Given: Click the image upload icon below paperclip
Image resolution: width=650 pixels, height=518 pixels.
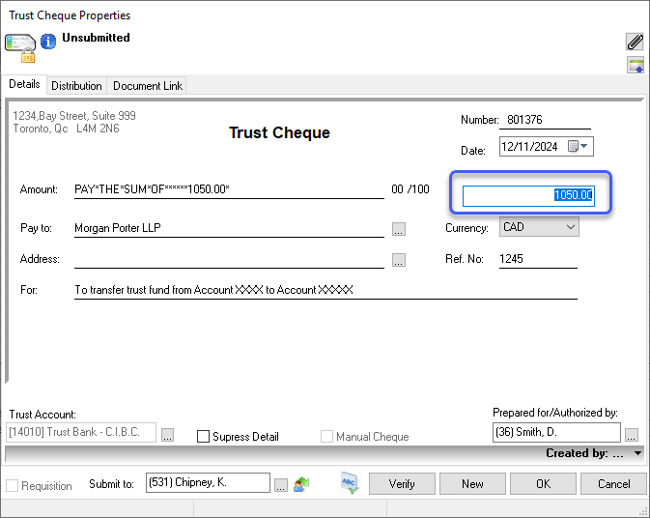Looking at the screenshot, I should point(636,65).
